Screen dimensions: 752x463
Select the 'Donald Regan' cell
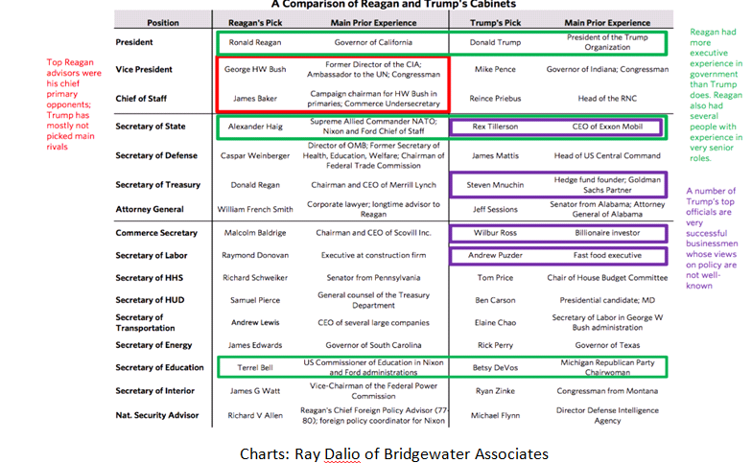pos(255,185)
